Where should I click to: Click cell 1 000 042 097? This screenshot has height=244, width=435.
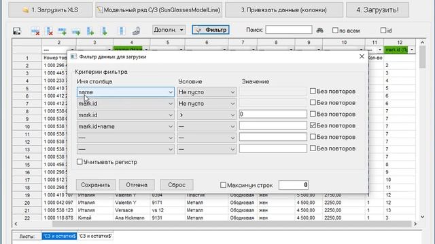pyautogui.click(x=59, y=203)
